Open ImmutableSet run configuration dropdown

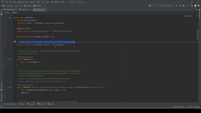tap(166, 6)
